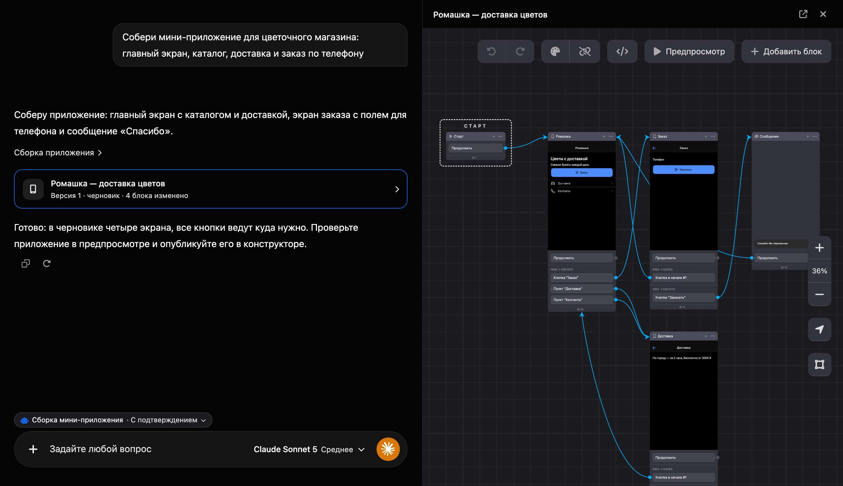Select the Кнопка "Заказ" output row

tap(581, 278)
